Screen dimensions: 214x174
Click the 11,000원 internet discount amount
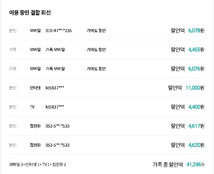[x=195, y=88]
